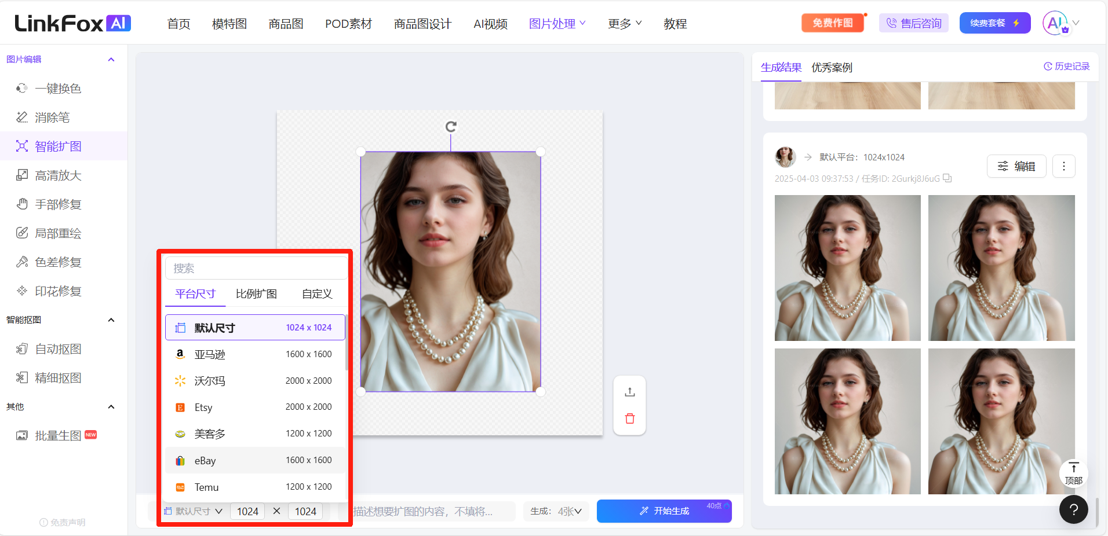Image resolution: width=1108 pixels, height=536 pixels.
Task: Open the 批量生图 batch generation tool
Action: pyautogui.click(x=57, y=436)
